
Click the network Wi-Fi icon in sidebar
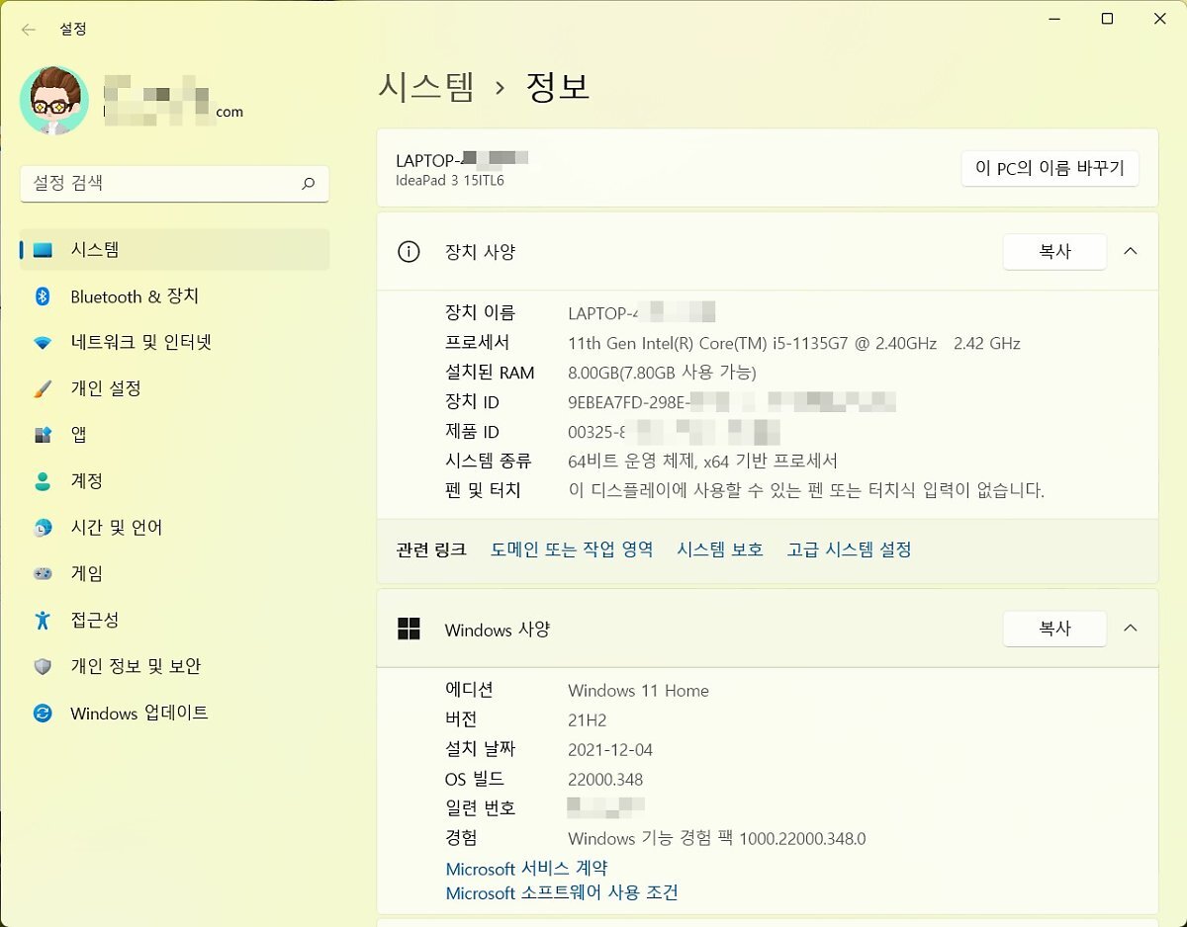(x=43, y=343)
